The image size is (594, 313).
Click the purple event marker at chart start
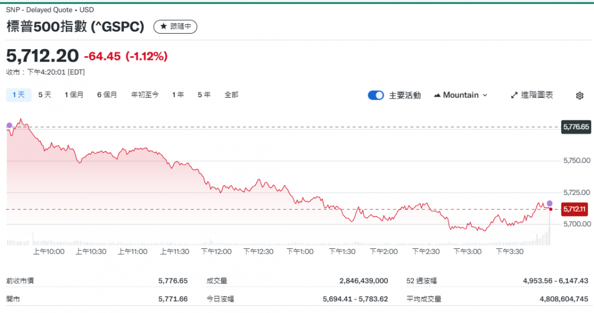click(9, 125)
